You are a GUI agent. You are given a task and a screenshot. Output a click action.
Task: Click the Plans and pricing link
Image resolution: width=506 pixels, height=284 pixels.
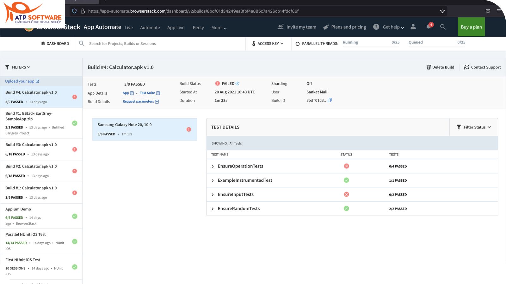(349, 27)
